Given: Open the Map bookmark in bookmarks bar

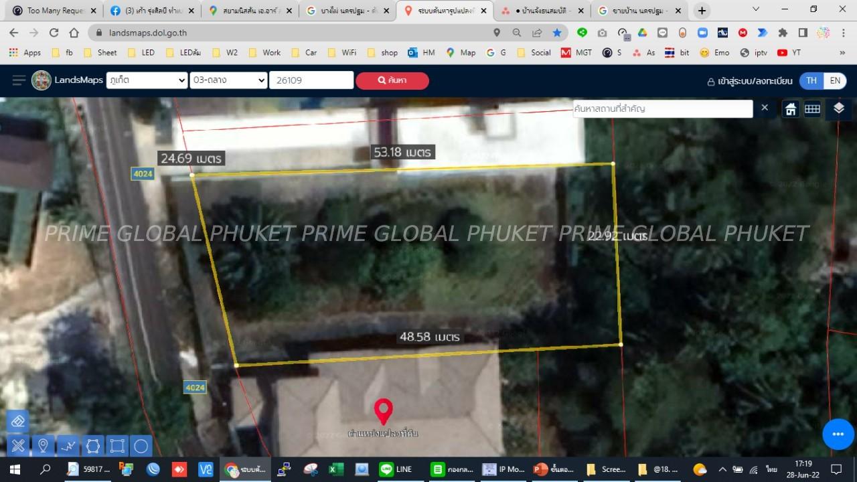Looking at the screenshot, I should [461, 52].
